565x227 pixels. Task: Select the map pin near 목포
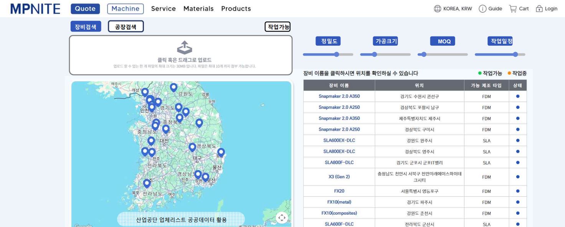[147, 184]
